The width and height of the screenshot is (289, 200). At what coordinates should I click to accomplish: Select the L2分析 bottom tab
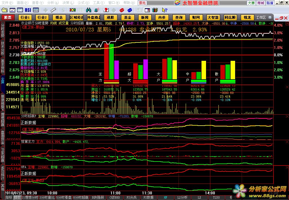pyautogui.click(x=182, y=197)
